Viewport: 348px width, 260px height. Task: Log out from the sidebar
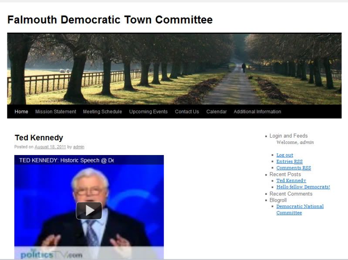click(x=284, y=155)
